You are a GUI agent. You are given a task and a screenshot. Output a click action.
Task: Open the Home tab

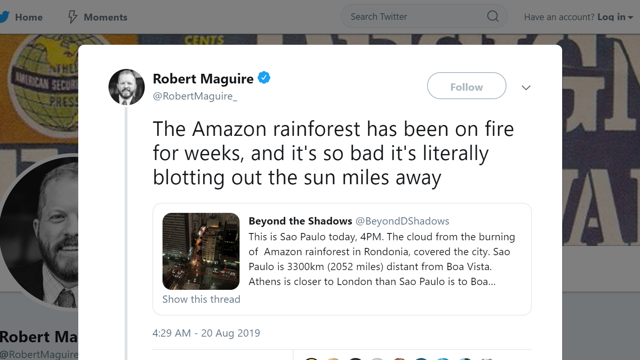point(29,17)
